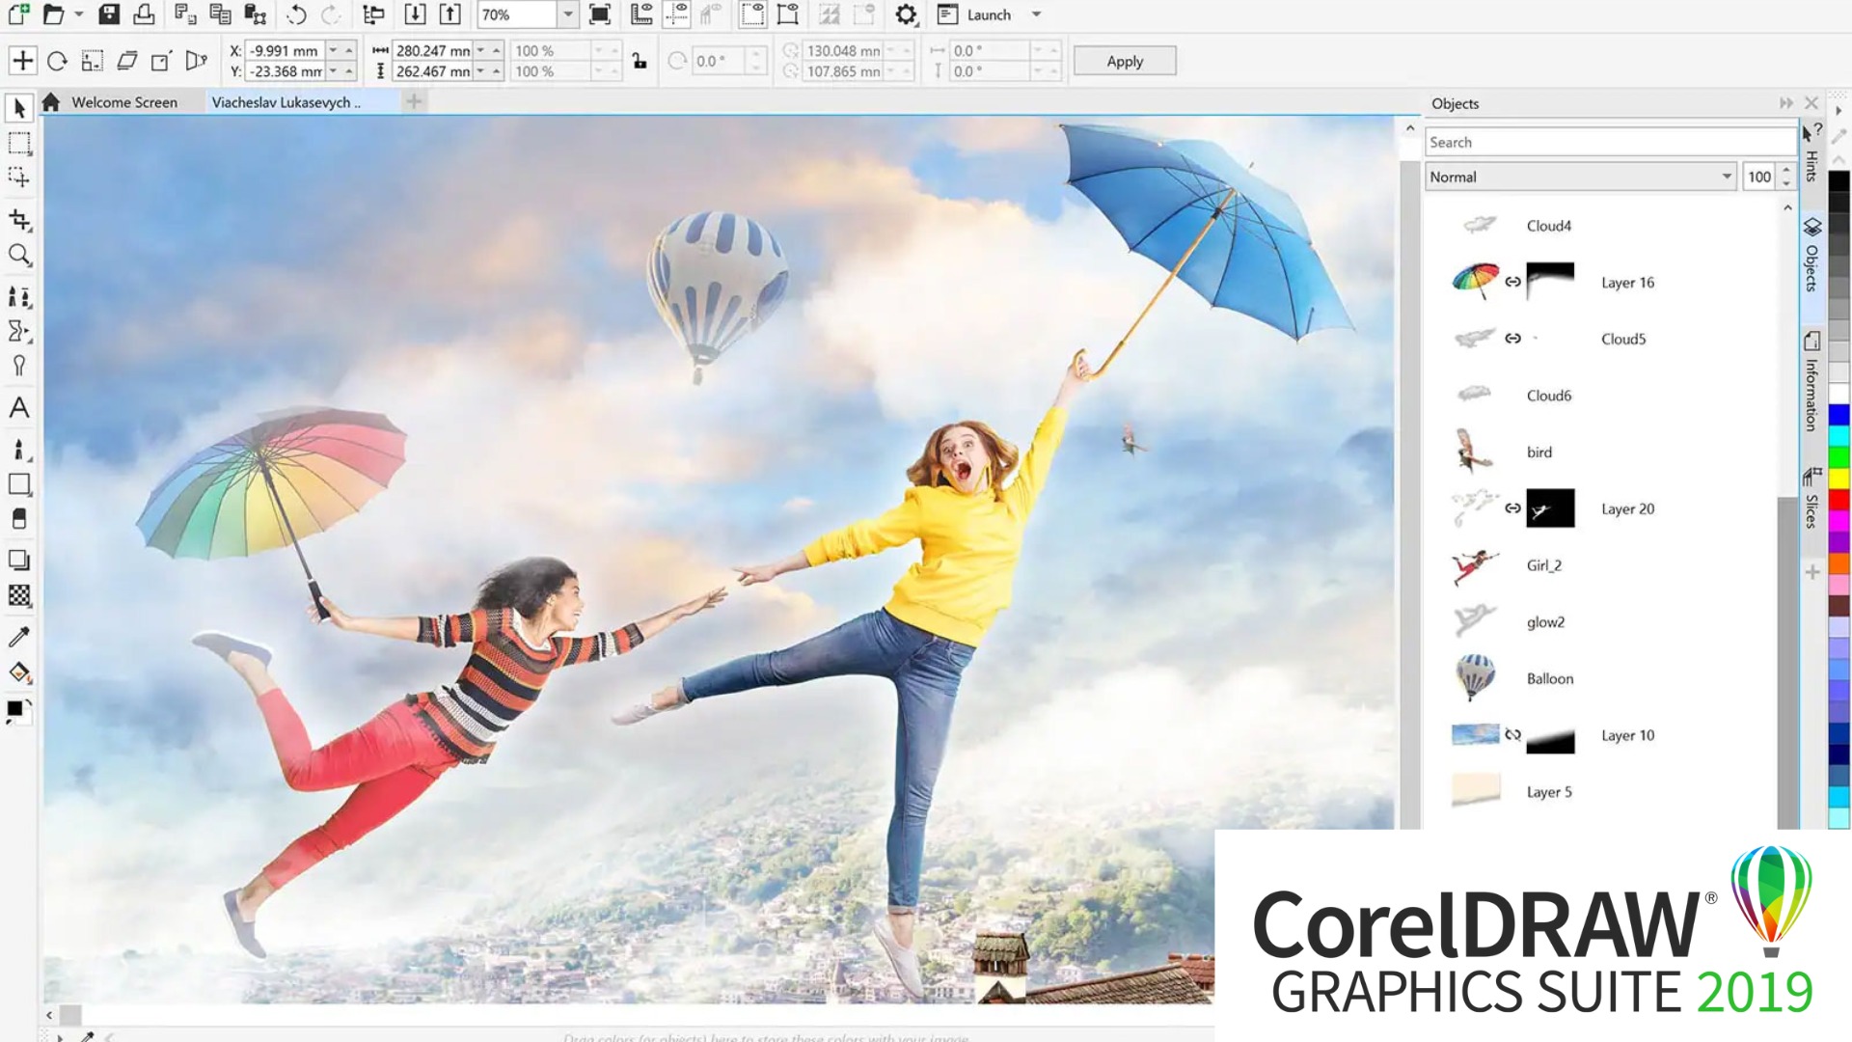
Task: Select the Rectangle Mask tool
Action: [x=19, y=143]
